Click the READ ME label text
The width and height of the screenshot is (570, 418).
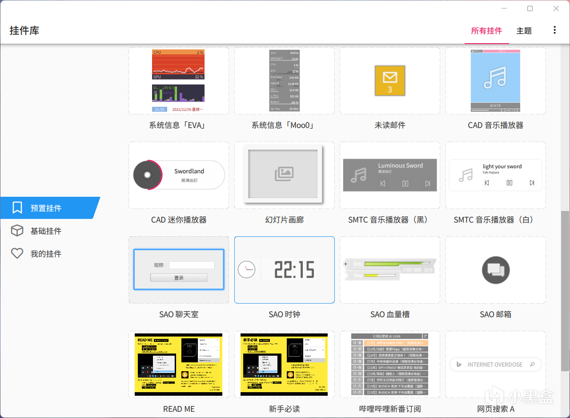tap(178, 409)
